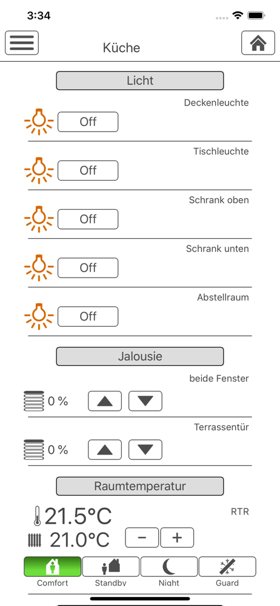Select Standby heating mode

point(111,567)
